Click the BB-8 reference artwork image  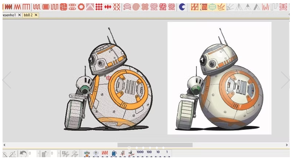point(219,78)
